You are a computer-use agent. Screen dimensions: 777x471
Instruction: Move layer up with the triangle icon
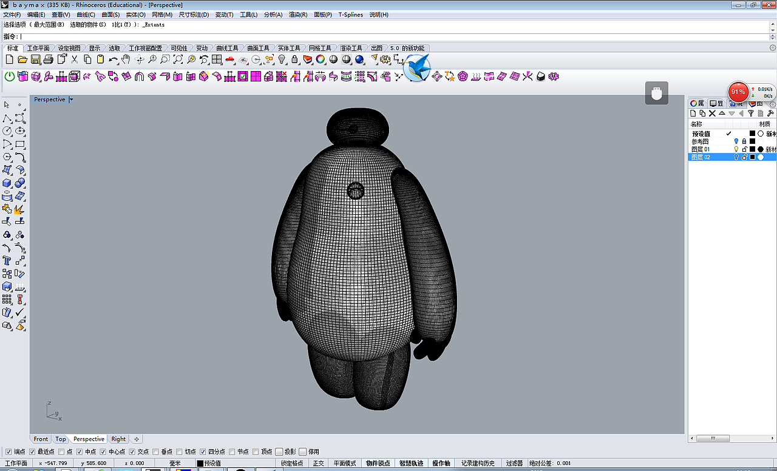(x=722, y=114)
